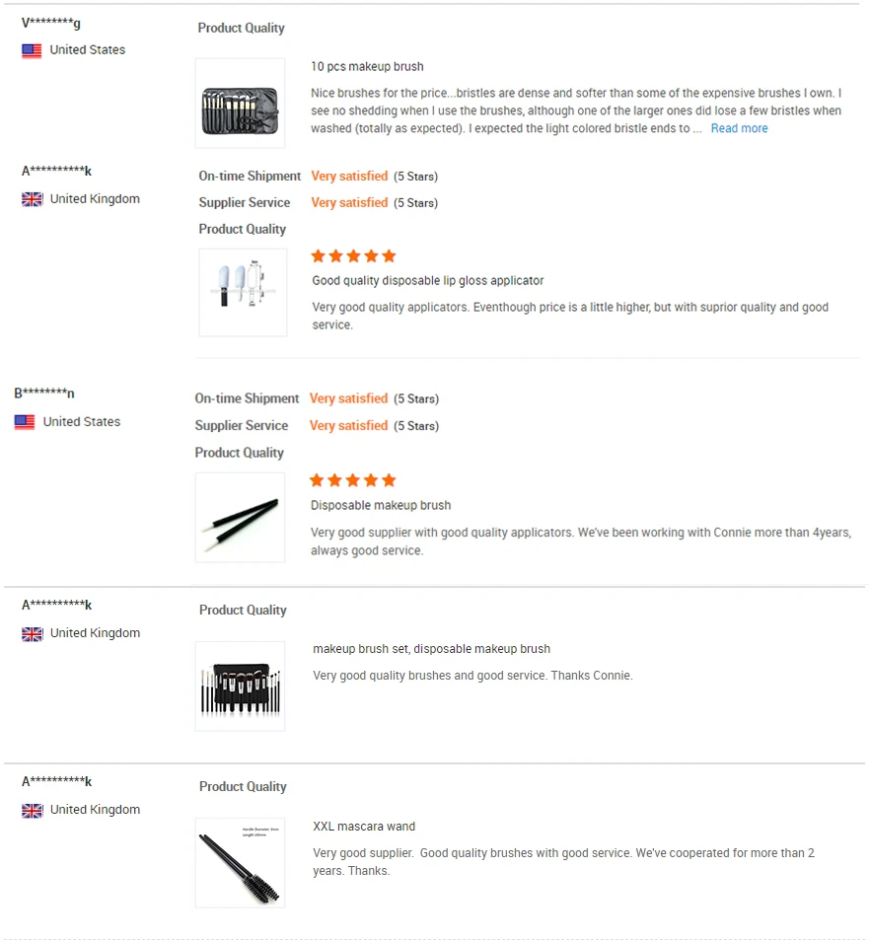Image resolution: width=870 pixels, height=940 pixels.
Task: Click the five-star rating above the lip gloss applicator review
Action: (x=353, y=255)
